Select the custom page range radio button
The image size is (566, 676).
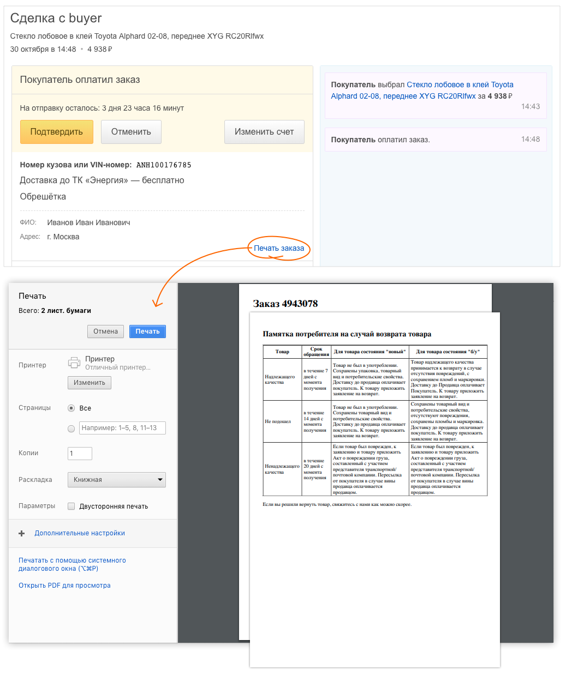coord(71,428)
